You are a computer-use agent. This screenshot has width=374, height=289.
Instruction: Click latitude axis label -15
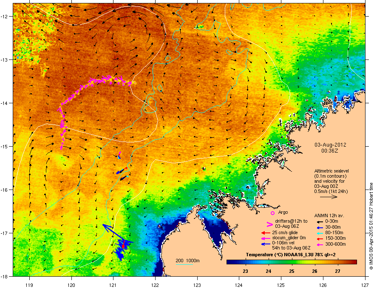pyautogui.click(x=5, y=146)
